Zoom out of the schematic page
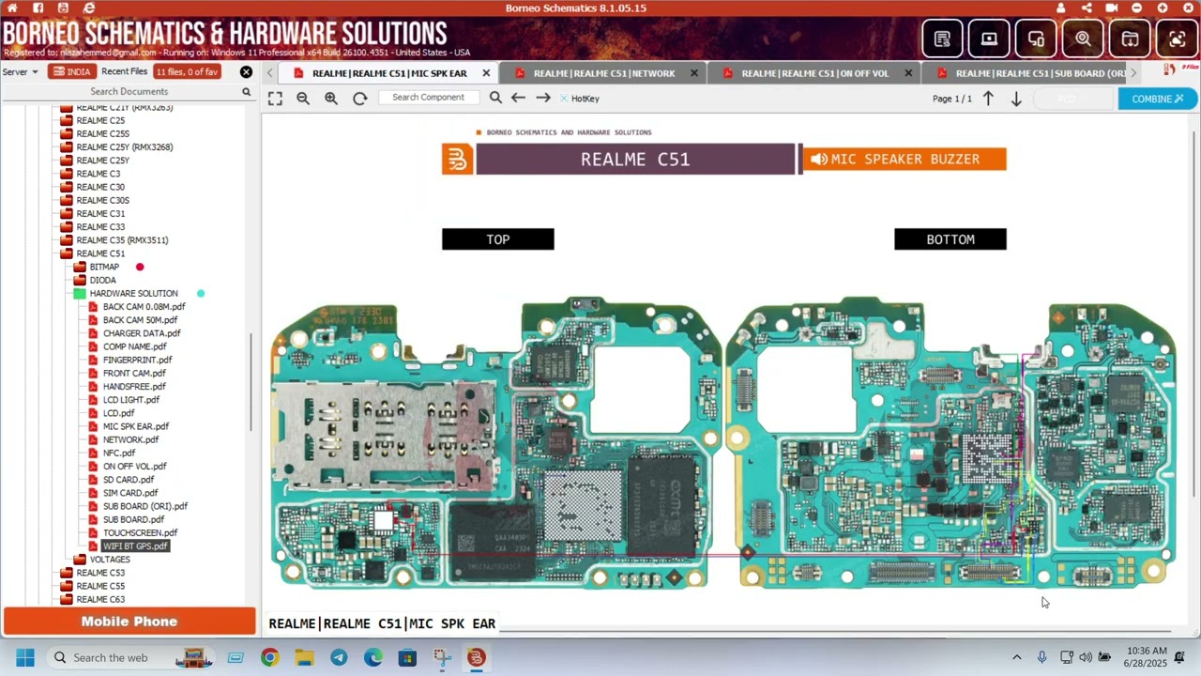 point(303,98)
